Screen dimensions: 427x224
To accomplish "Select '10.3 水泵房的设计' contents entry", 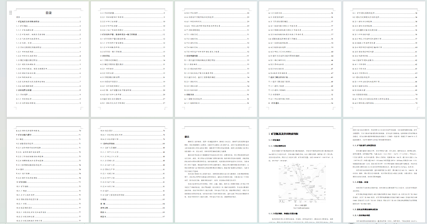I will click(48, 208).
